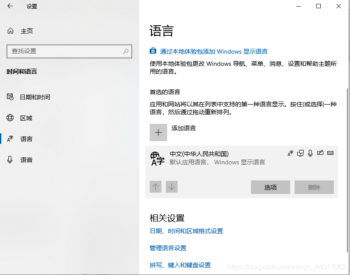The height and width of the screenshot is (275, 350).
Task: Click the plus icon to add a language
Action: 158,132
